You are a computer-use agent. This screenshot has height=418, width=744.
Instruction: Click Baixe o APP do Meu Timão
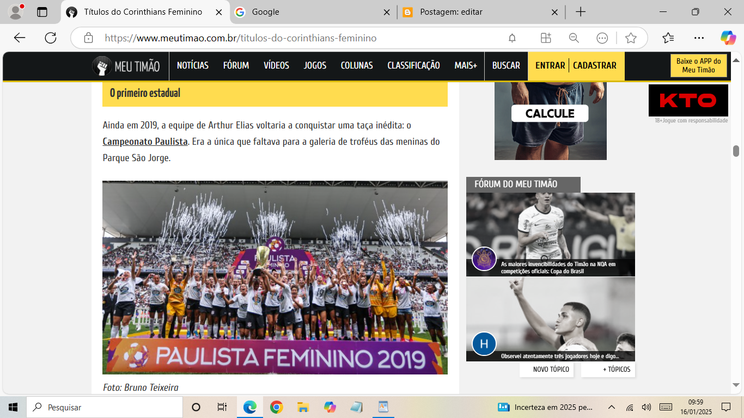(x=698, y=65)
